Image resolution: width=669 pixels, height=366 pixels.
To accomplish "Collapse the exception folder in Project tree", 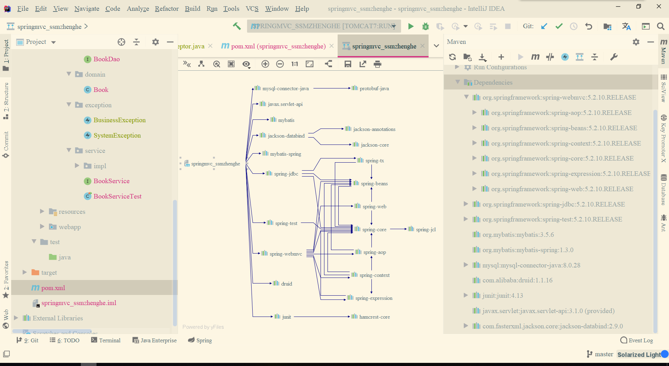I will coord(69,105).
